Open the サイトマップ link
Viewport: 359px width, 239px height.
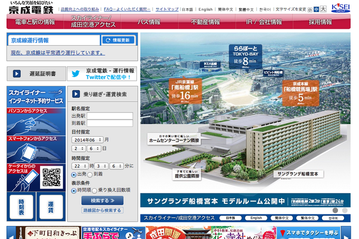pos(167,9)
